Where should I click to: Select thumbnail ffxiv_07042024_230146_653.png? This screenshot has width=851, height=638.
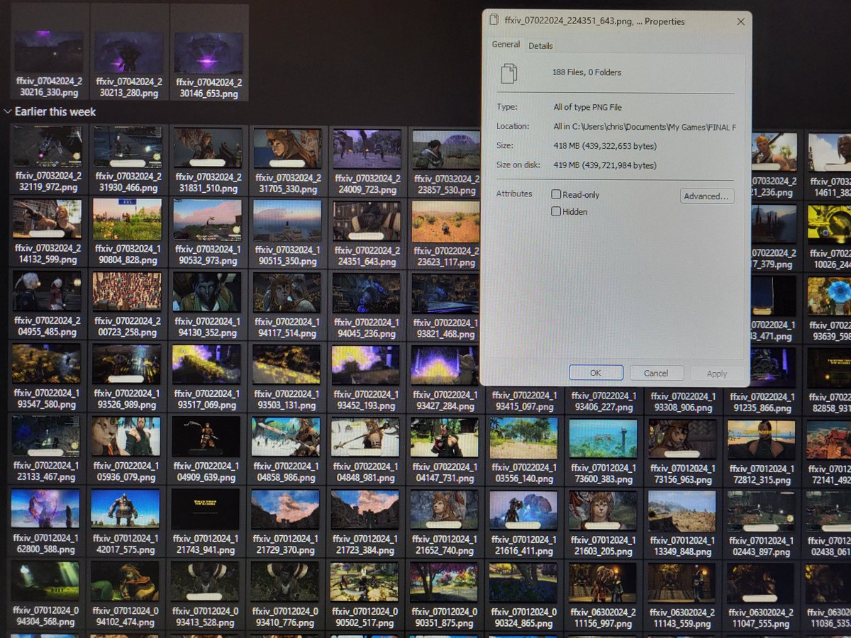click(208, 53)
